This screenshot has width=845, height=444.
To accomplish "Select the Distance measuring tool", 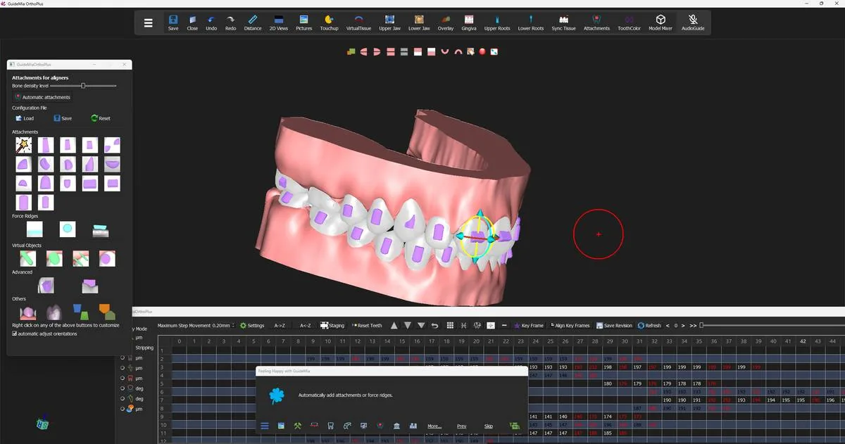I will (253, 23).
